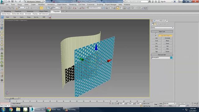199x112 pixels.
Task: Click the Save File icon in quick access toolbar
Action: pos(12,1)
